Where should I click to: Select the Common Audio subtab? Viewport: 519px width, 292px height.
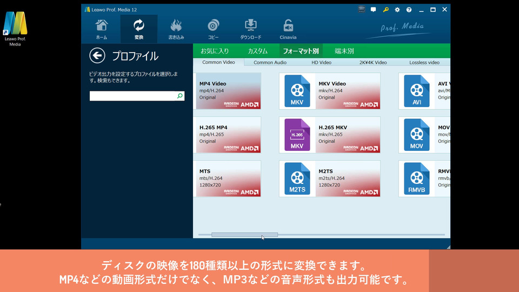coord(270,62)
